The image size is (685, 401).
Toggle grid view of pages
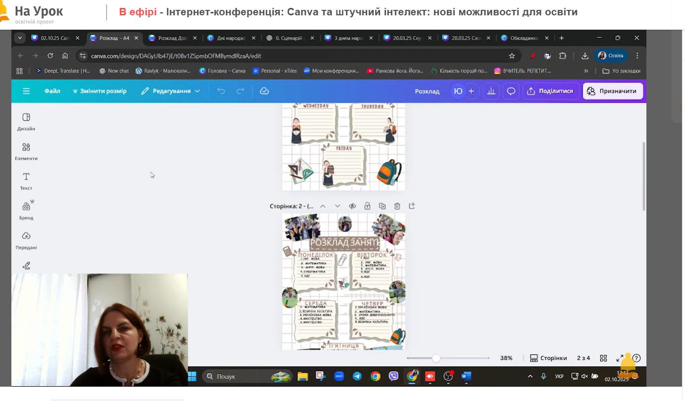(x=603, y=358)
